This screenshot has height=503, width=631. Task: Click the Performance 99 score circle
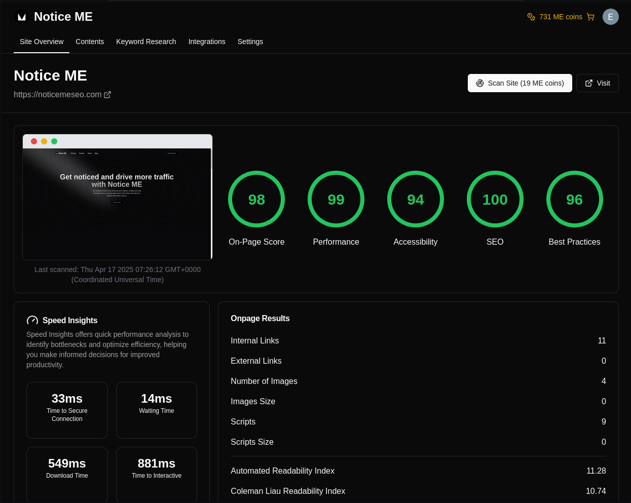click(x=336, y=199)
